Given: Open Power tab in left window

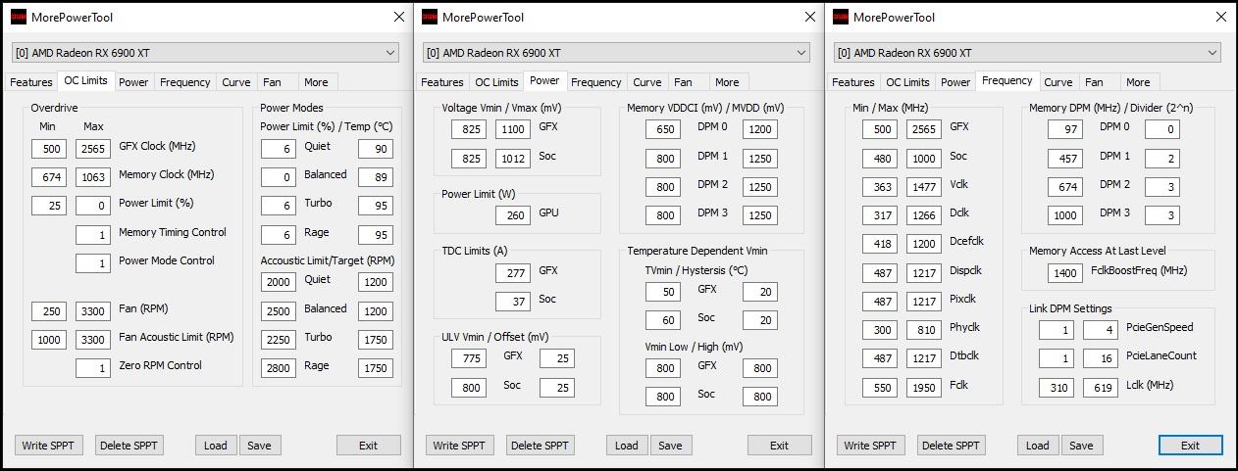Looking at the screenshot, I should (x=133, y=82).
